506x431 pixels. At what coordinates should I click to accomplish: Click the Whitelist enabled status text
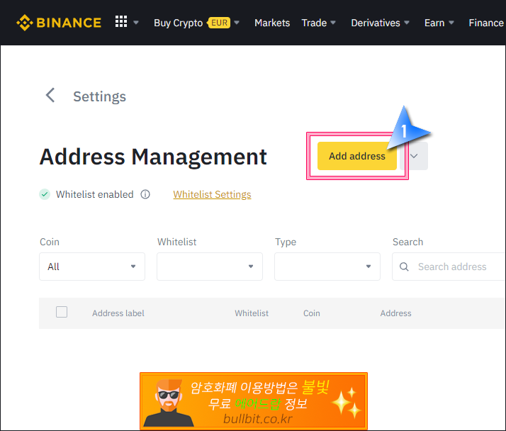[x=94, y=194]
